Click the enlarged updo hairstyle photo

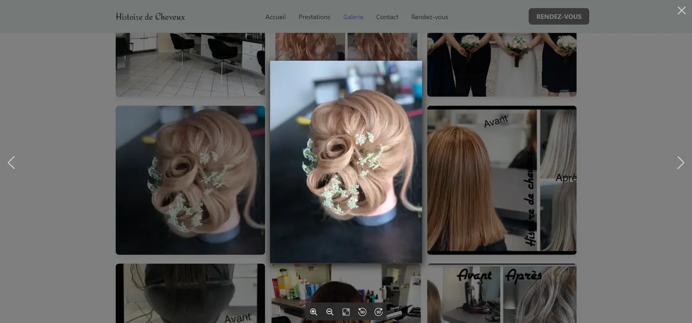click(x=346, y=162)
